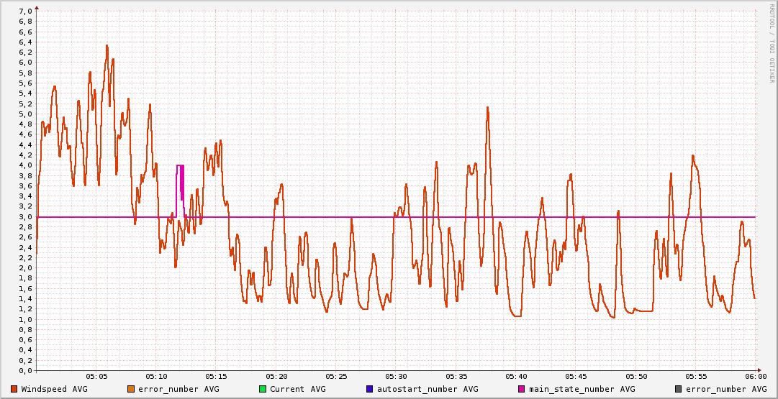
Task: Click the highest Windspeed peak near 05:06
Action: [107, 46]
